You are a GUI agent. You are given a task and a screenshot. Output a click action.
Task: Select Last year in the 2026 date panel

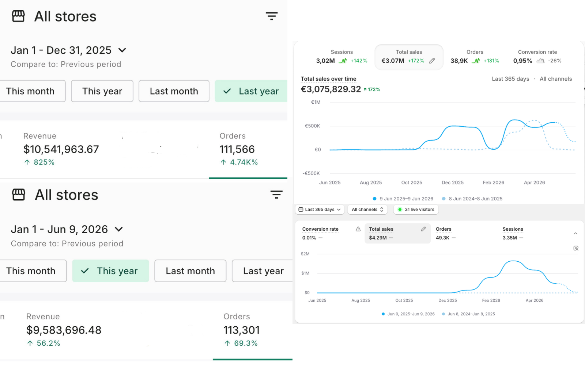(263, 271)
